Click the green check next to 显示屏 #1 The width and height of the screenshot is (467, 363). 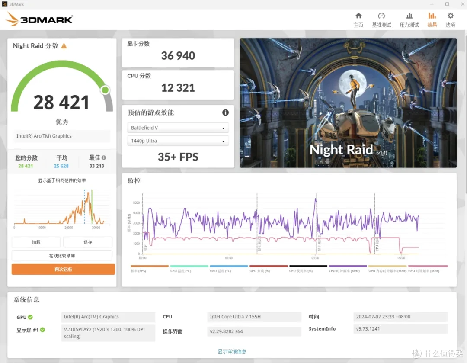pos(42,330)
